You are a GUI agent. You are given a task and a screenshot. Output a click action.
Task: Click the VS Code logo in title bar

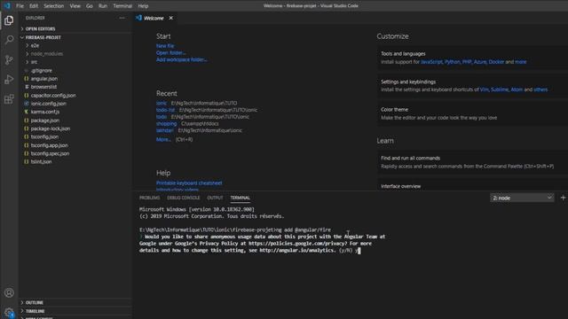tap(7, 6)
